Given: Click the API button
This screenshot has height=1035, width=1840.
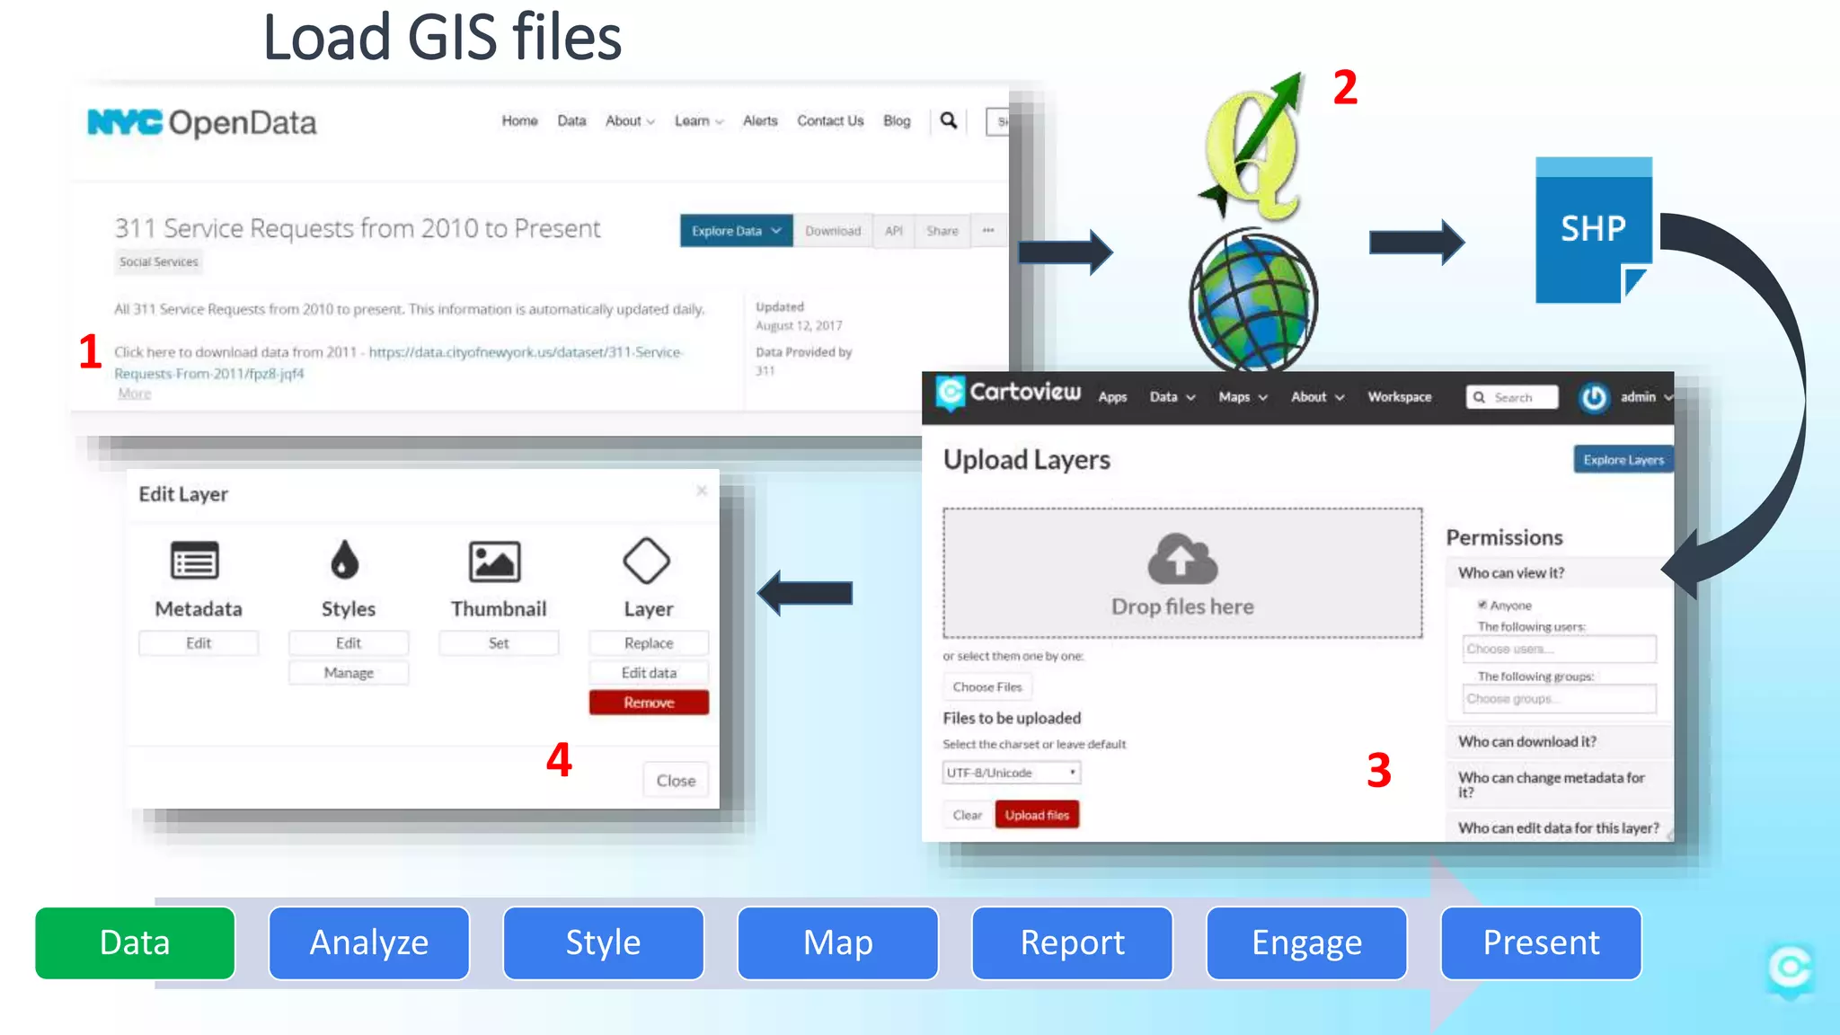Looking at the screenshot, I should click(893, 231).
